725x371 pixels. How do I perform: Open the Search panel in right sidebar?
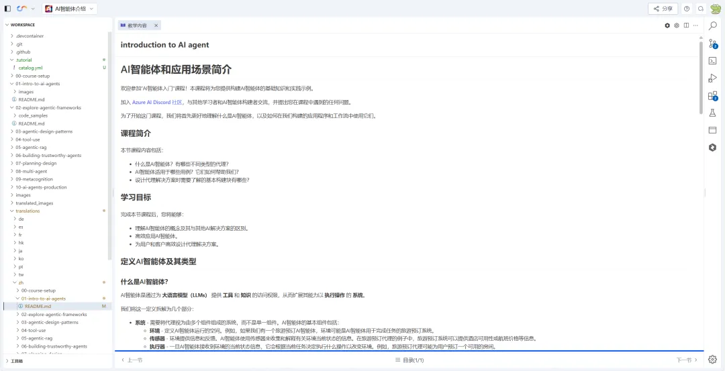(712, 26)
